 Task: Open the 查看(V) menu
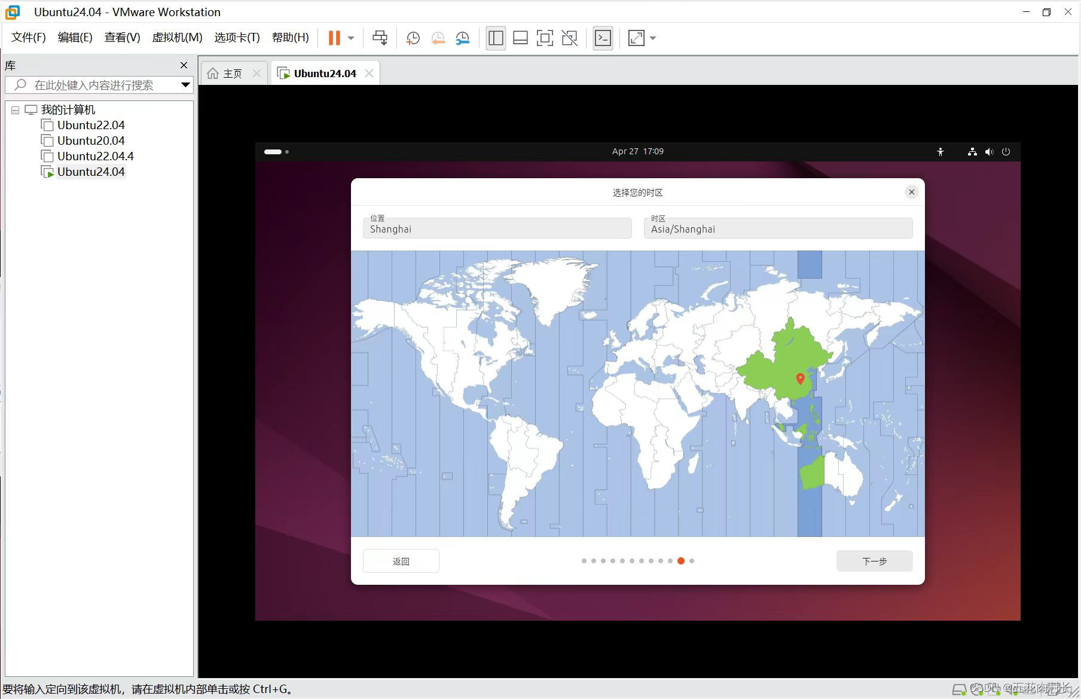[122, 37]
